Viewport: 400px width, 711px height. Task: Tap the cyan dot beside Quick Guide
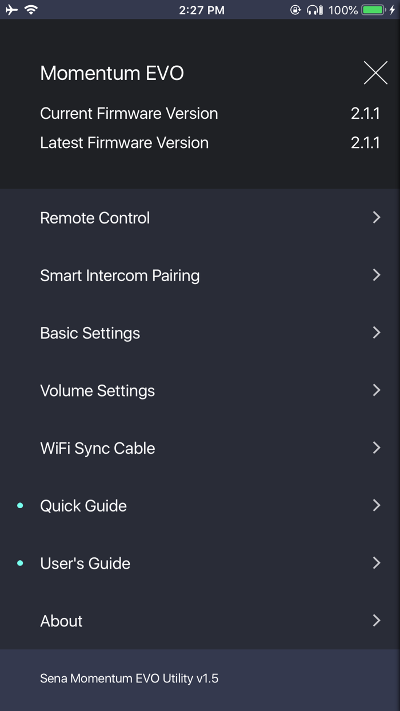tap(21, 506)
